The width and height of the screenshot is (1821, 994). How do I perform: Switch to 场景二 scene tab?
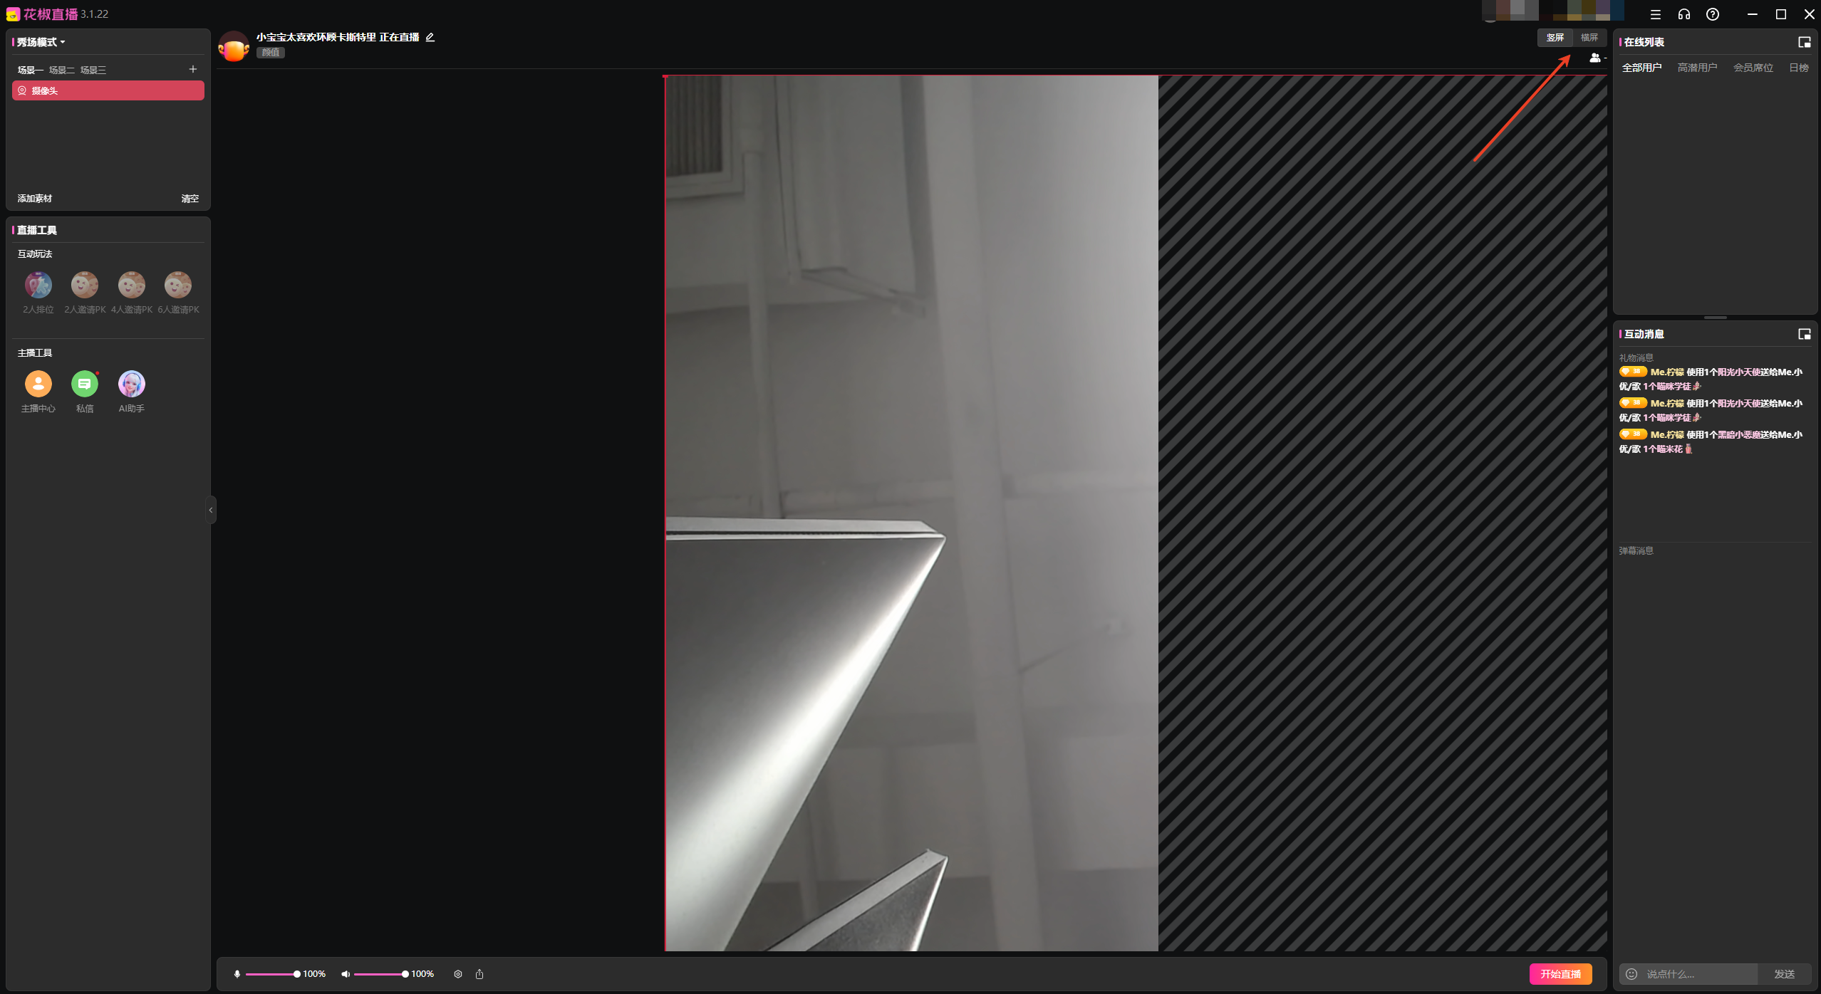pyautogui.click(x=62, y=70)
